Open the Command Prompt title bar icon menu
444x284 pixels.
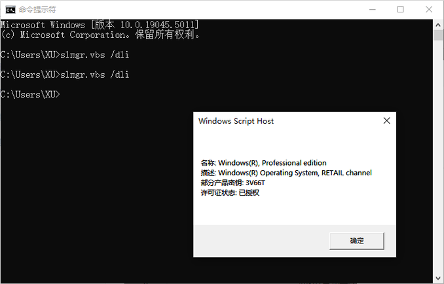tap(10, 10)
